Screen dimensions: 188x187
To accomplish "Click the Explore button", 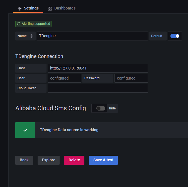I will pyautogui.click(x=48, y=160).
